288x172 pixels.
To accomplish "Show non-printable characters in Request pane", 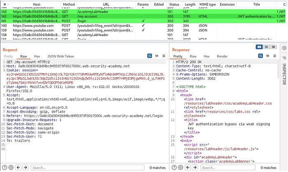I will click(x=157, y=56).
